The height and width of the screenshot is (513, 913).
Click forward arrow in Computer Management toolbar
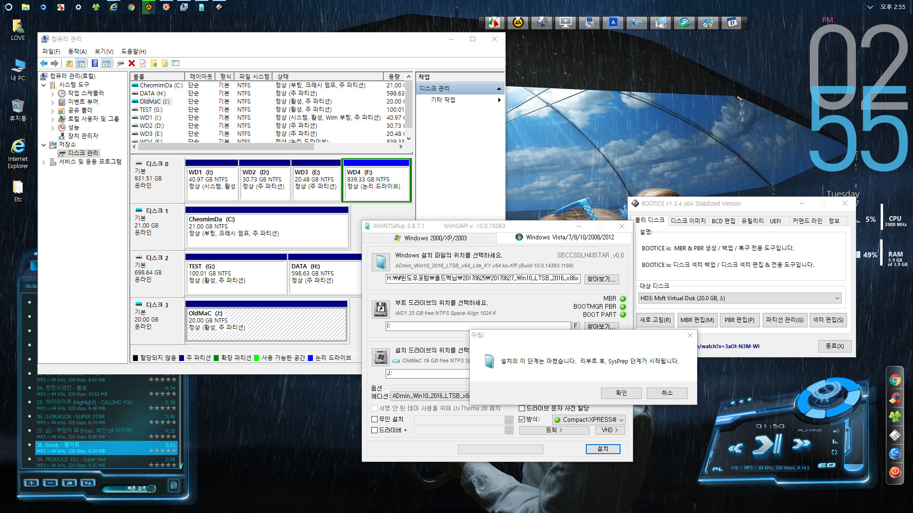[55, 64]
